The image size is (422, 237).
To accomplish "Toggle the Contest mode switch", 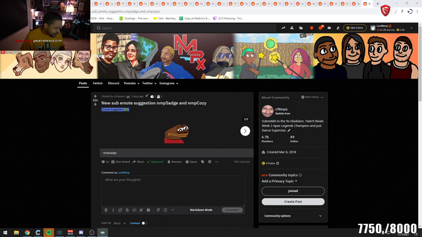I will pos(144,223).
